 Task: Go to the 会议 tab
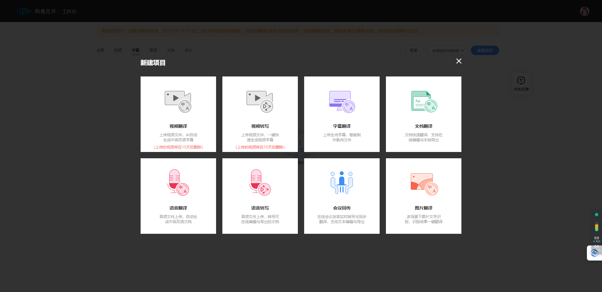tap(188, 50)
